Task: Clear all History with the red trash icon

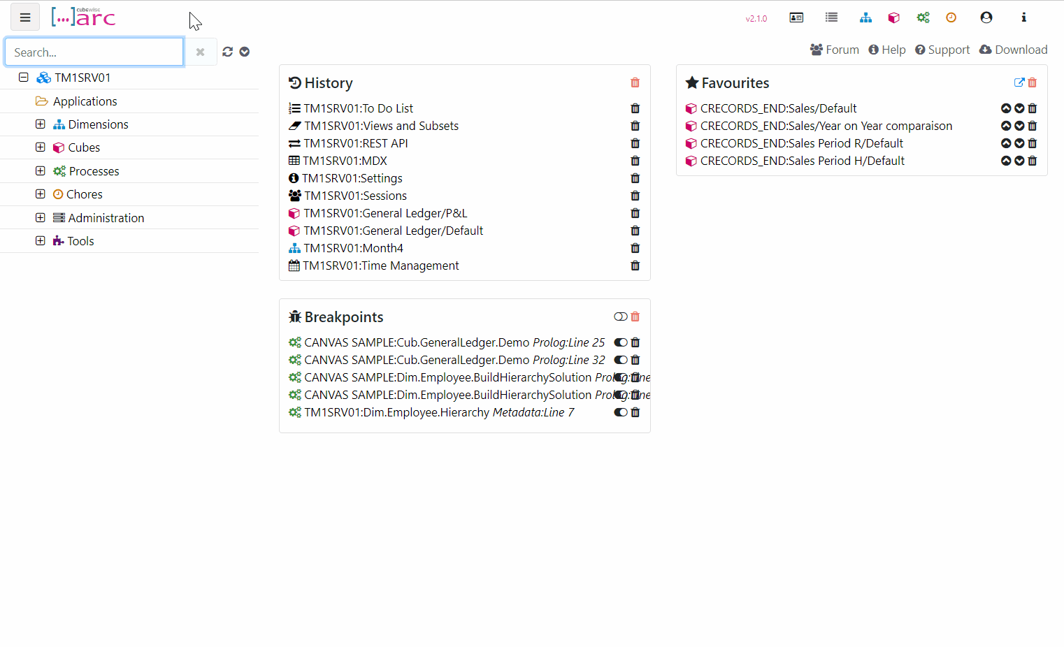Action: (x=635, y=82)
